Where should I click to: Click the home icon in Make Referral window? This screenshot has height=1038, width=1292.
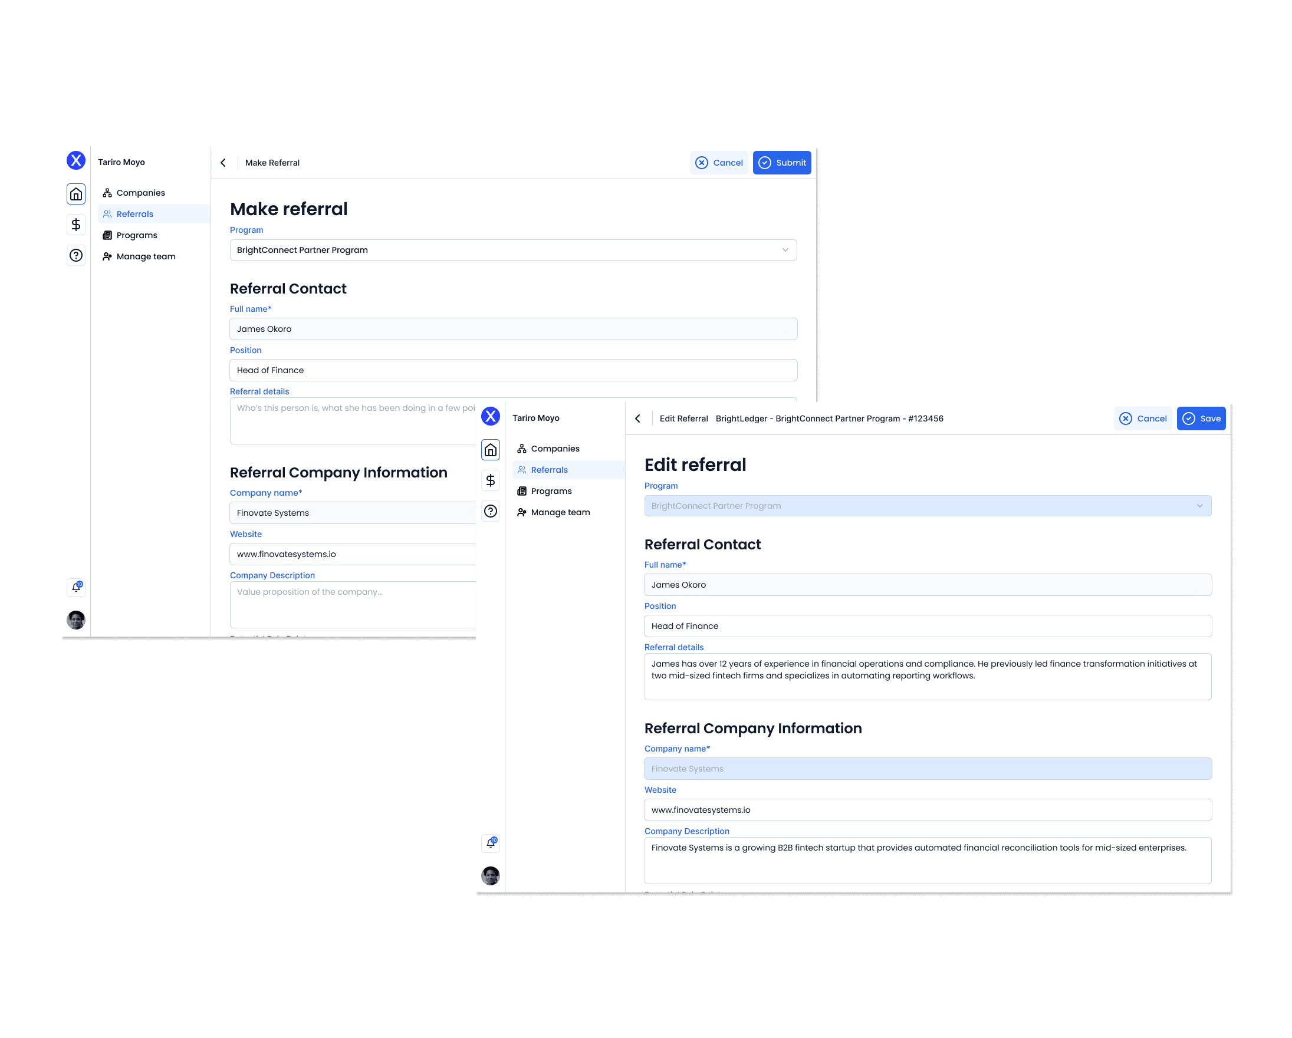(x=76, y=194)
